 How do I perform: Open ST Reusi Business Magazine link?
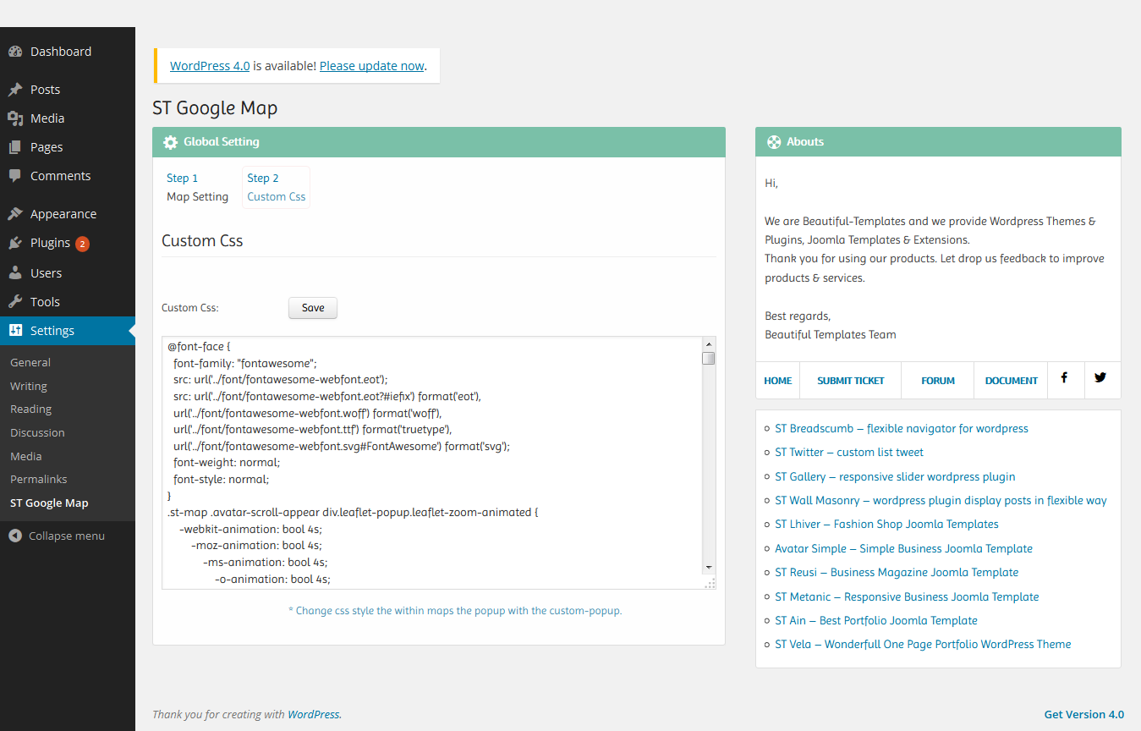pyautogui.click(x=897, y=573)
